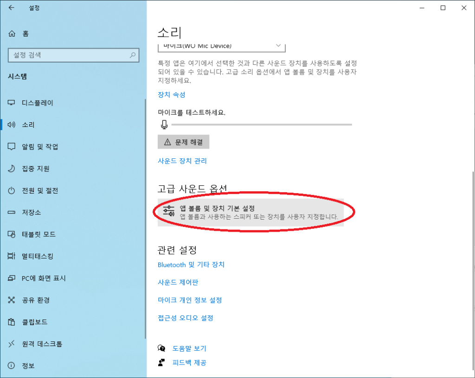Click the 장치 속성 link
The image size is (475, 378).
click(x=172, y=94)
